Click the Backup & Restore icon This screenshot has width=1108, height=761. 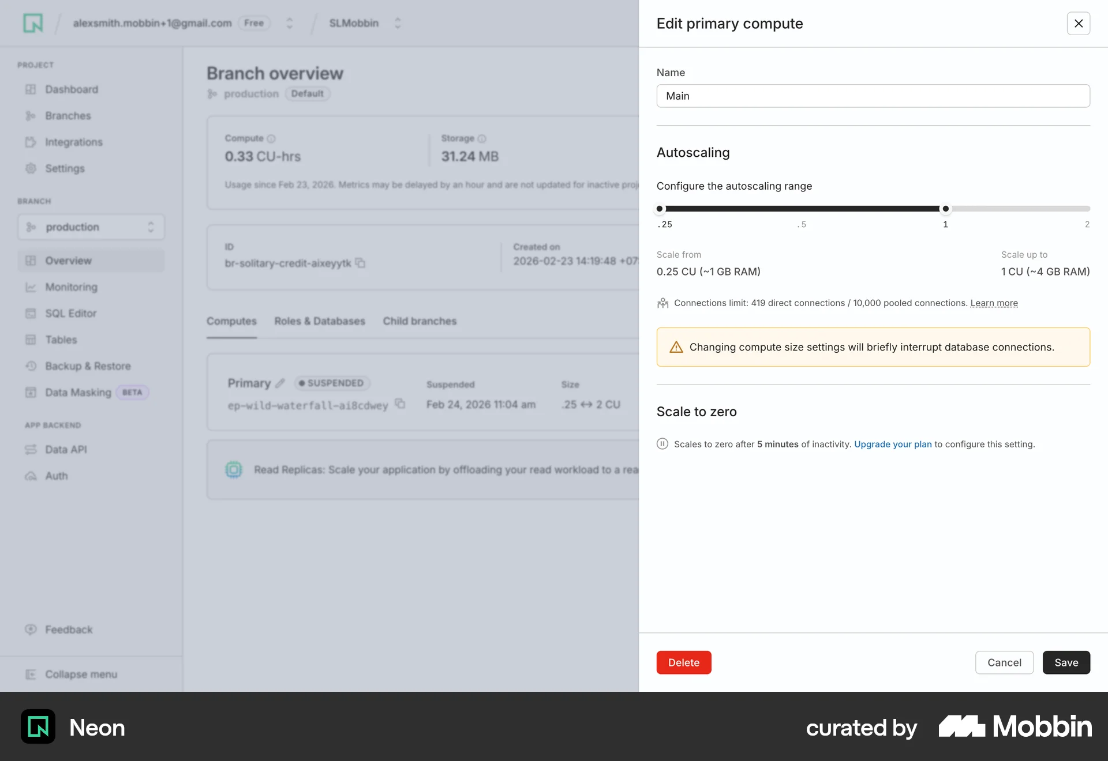click(x=31, y=366)
